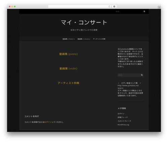
Task: Open the gold 動画集 (violin) link
Action: (69, 68)
